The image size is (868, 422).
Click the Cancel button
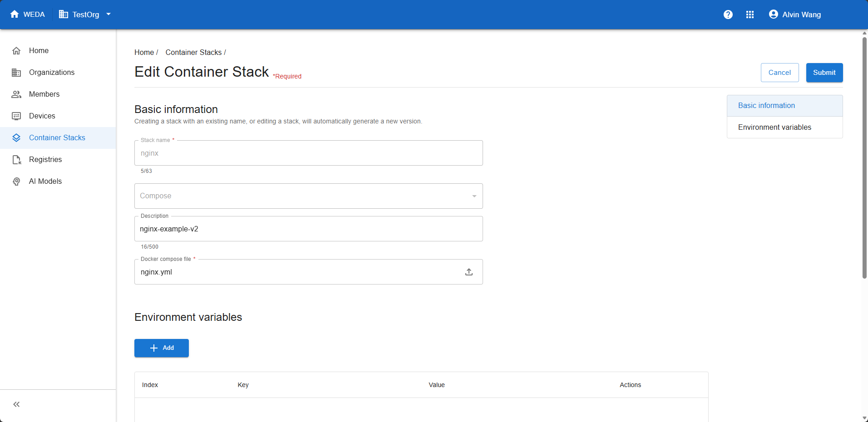point(779,73)
